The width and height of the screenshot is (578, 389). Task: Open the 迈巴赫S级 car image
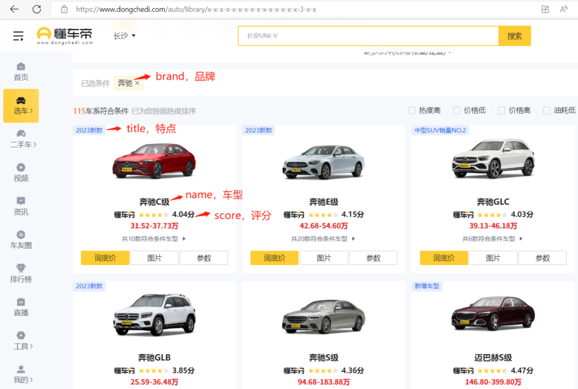tap(493, 314)
